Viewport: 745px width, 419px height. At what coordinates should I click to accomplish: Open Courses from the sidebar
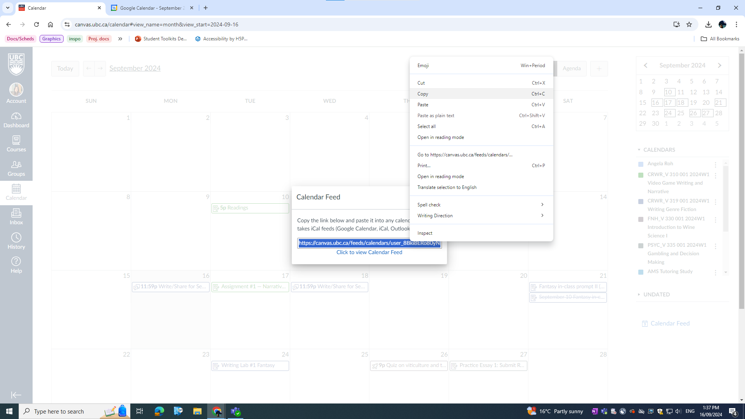coord(16,144)
